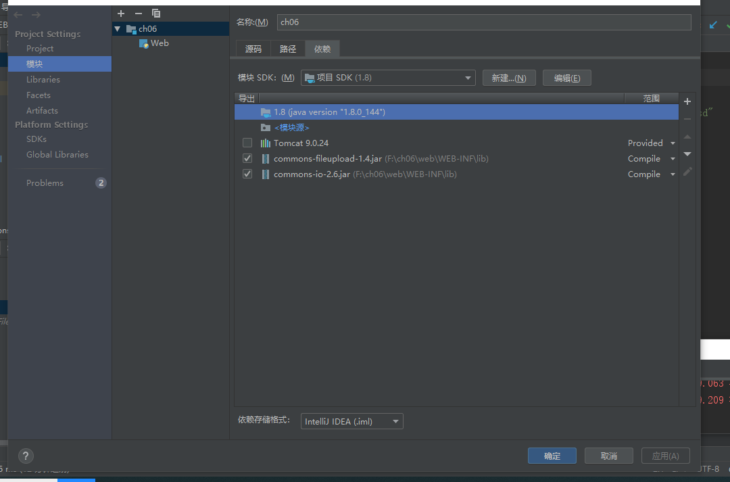Remove dependency with the minus button
The height and width of the screenshot is (482, 730).
tap(687, 119)
